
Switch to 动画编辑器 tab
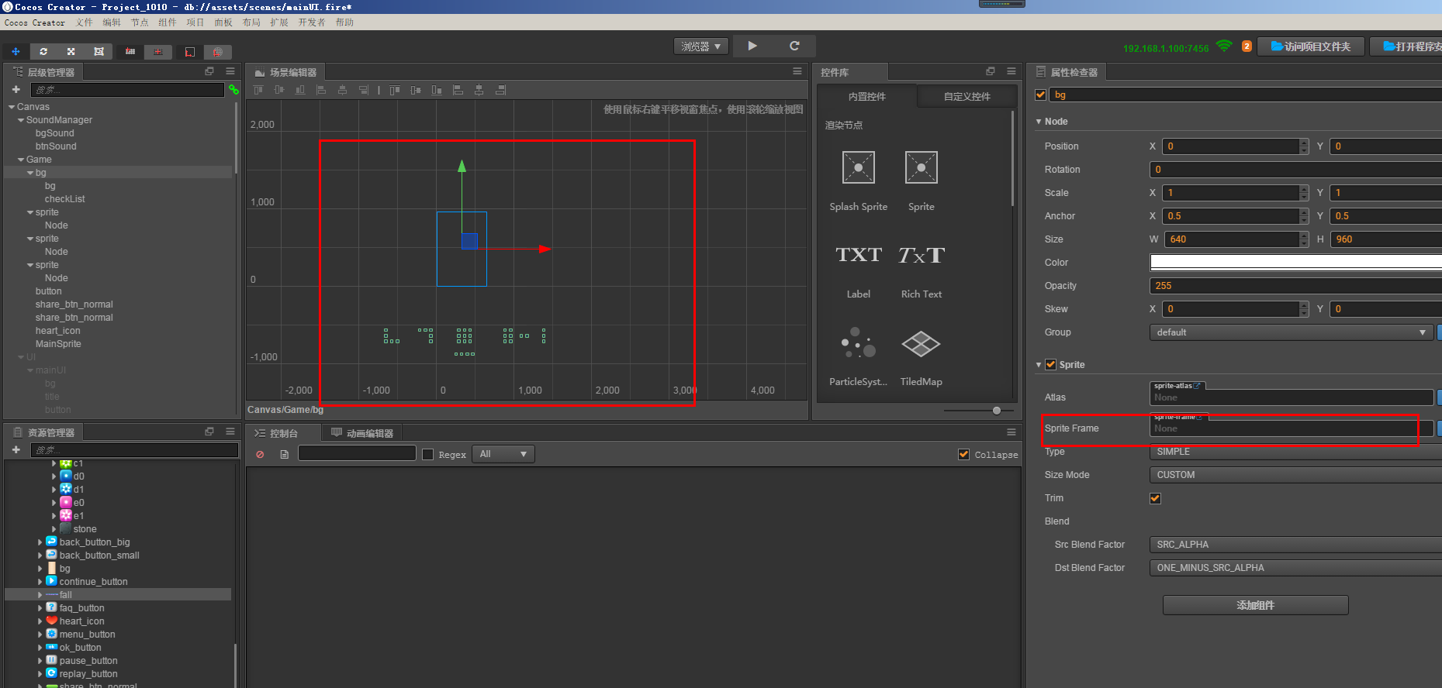pyautogui.click(x=362, y=433)
